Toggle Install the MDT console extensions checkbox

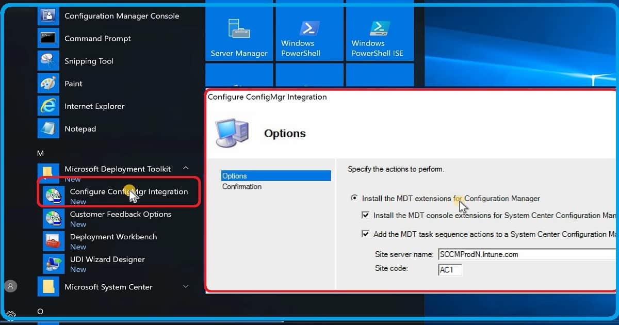[x=366, y=215]
